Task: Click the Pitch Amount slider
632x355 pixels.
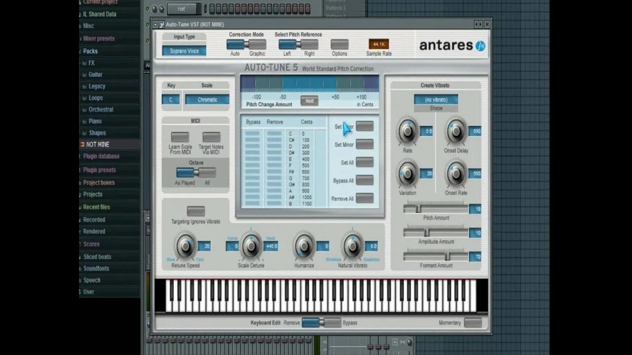Action: (x=435, y=209)
